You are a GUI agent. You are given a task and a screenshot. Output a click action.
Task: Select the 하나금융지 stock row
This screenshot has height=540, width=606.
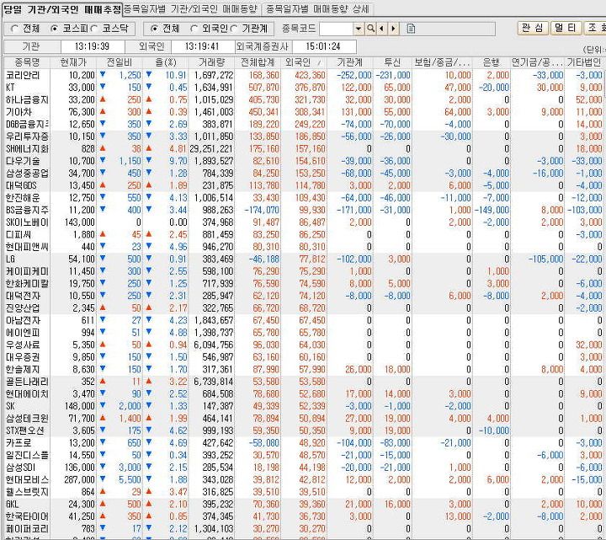tap(303, 99)
